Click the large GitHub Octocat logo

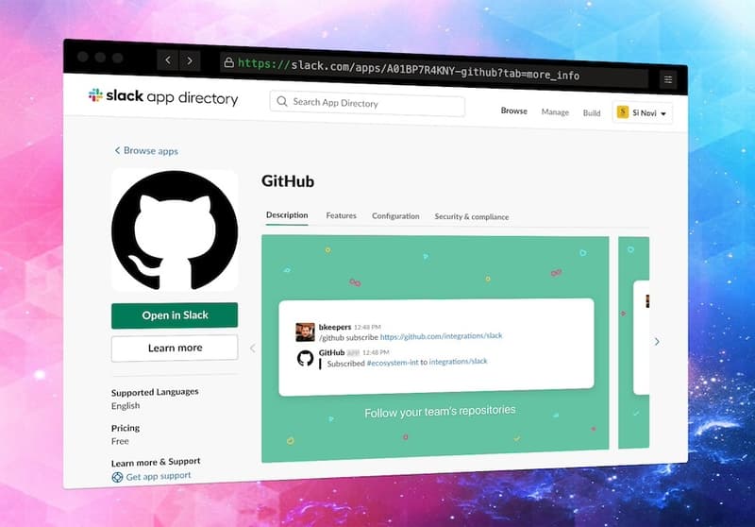(x=175, y=230)
